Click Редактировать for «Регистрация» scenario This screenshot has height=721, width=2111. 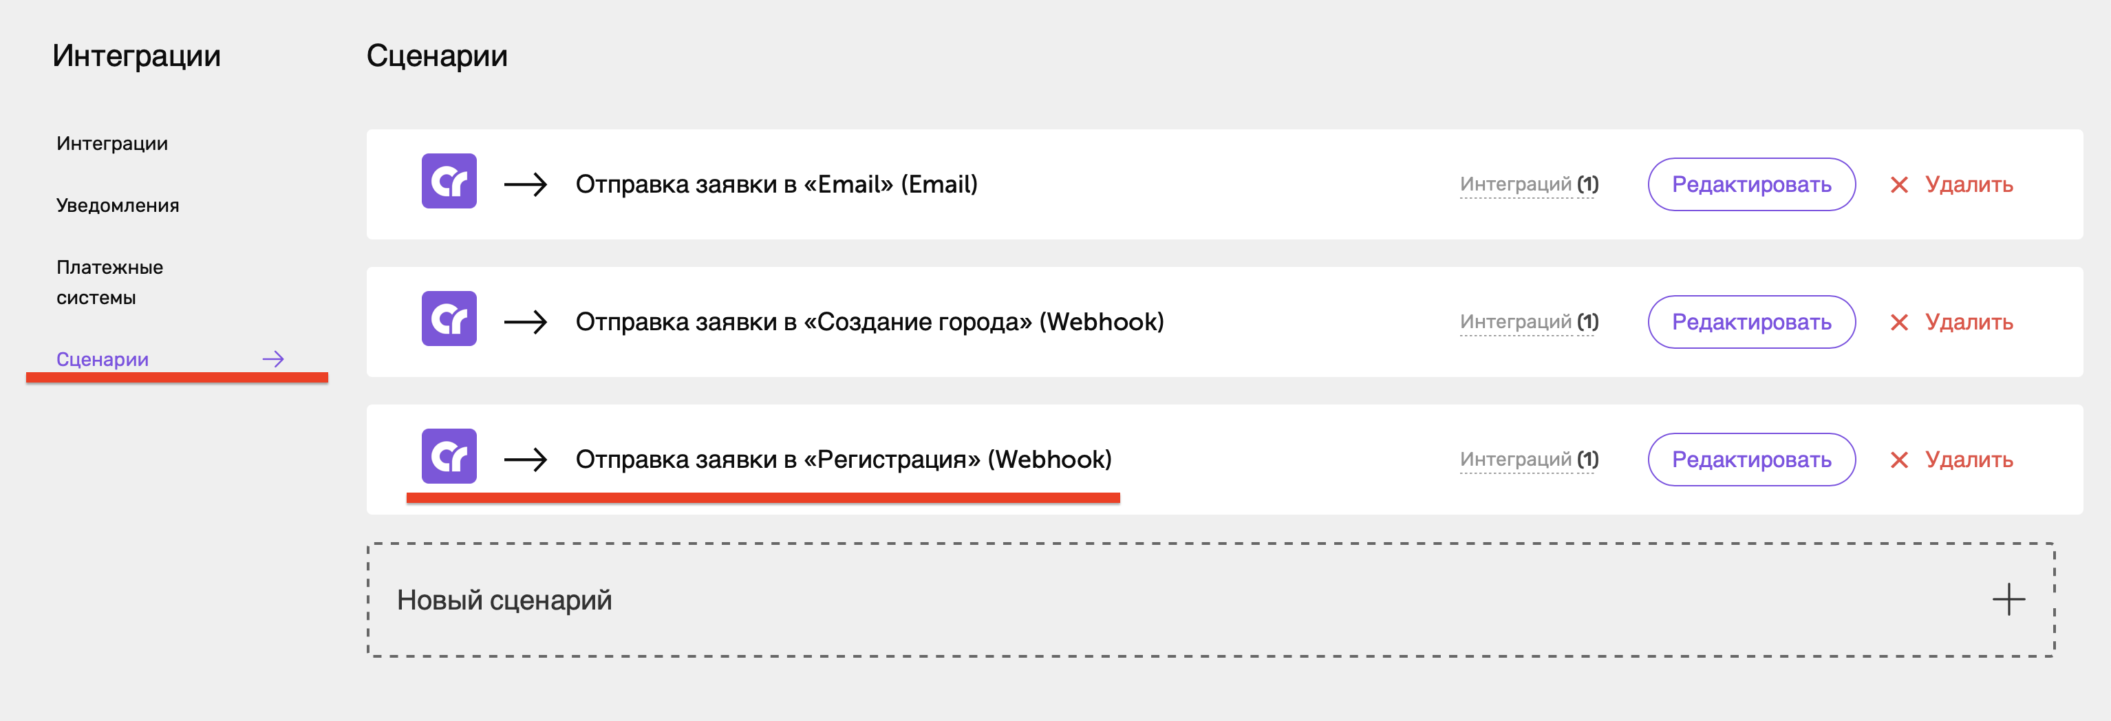(x=1751, y=460)
